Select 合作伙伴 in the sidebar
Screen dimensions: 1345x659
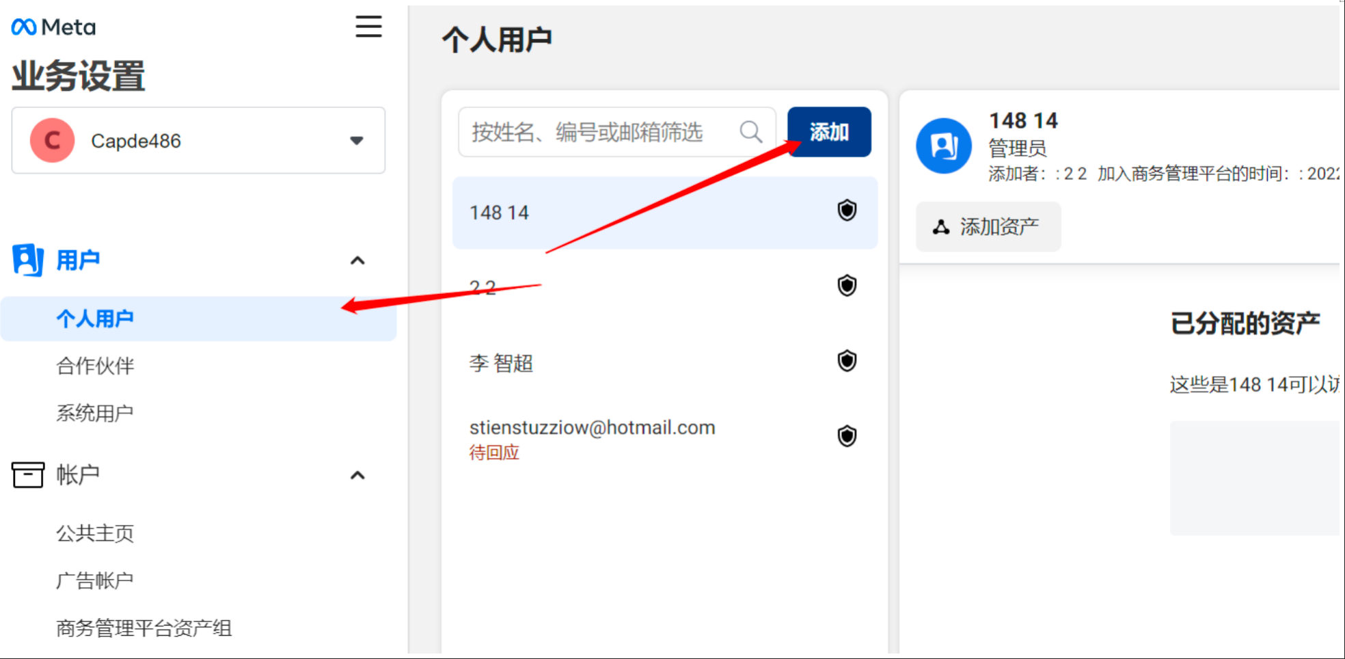coord(95,366)
